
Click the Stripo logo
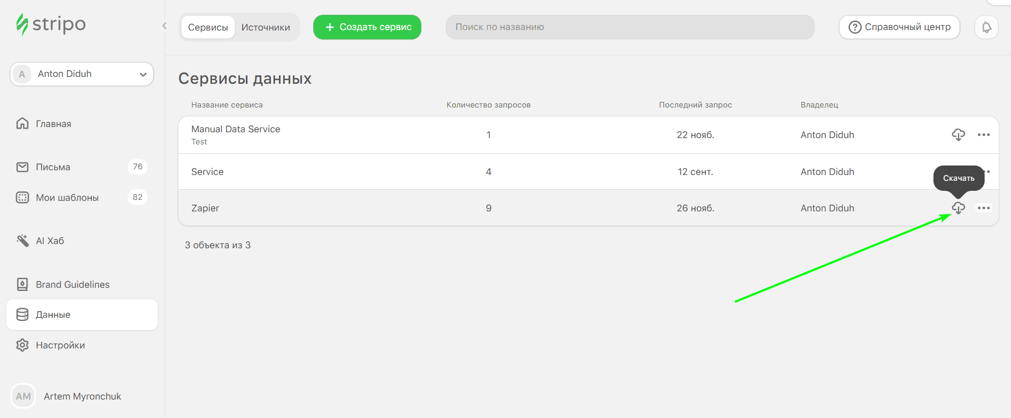51,24
